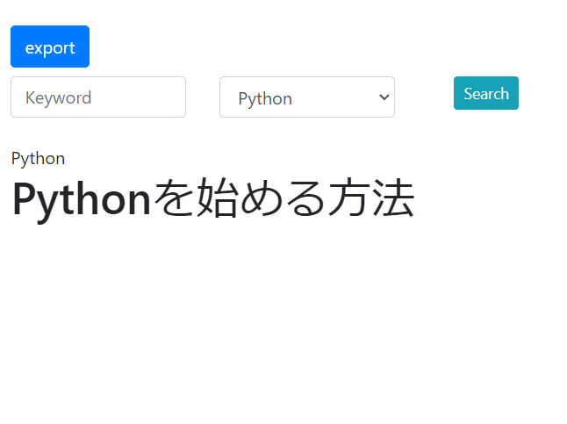Viewport: 567px width, 424px height.
Task: Focus the Keyword input field
Action: [97, 97]
